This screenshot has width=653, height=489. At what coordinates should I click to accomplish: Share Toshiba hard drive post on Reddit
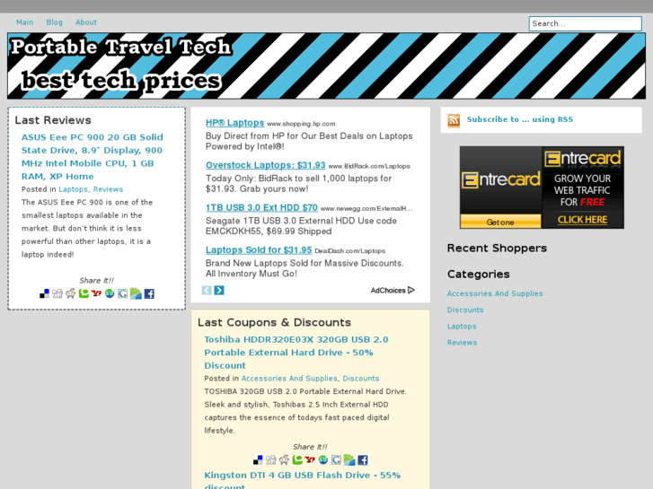tap(284, 460)
